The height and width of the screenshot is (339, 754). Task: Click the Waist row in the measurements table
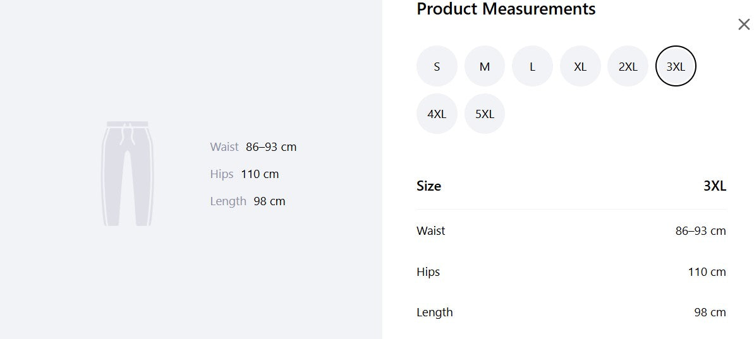pos(571,231)
